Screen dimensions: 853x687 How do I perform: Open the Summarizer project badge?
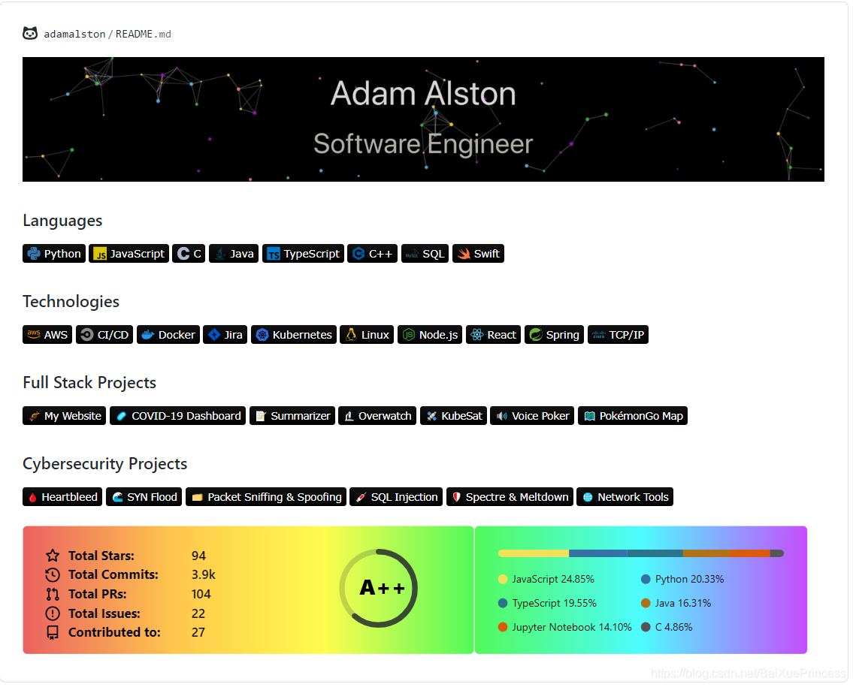click(x=292, y=416)
